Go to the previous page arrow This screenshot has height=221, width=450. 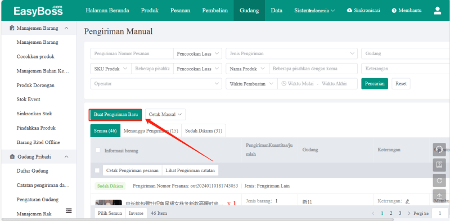373,213
